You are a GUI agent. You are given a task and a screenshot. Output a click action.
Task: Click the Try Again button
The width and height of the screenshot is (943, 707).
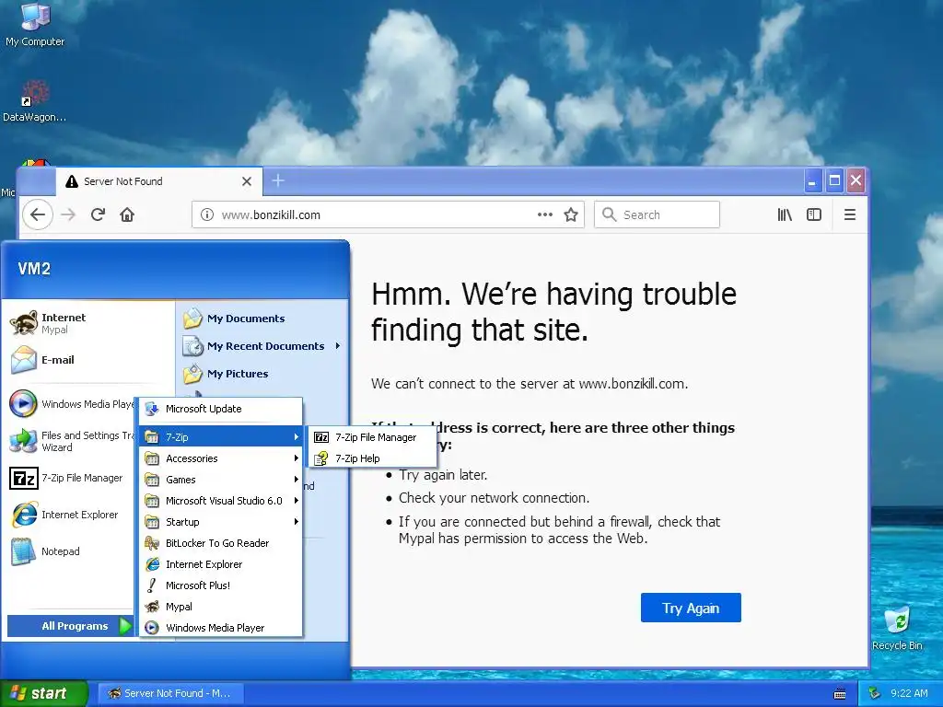(691, 608)
